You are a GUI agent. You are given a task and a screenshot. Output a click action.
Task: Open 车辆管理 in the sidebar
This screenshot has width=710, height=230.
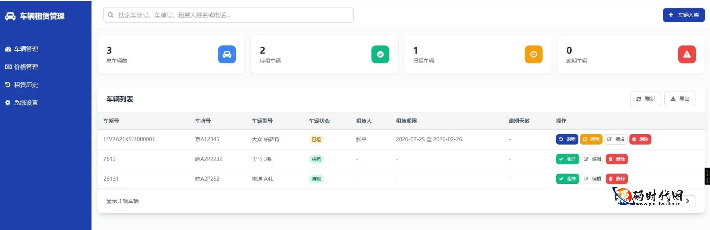[26, 49]
